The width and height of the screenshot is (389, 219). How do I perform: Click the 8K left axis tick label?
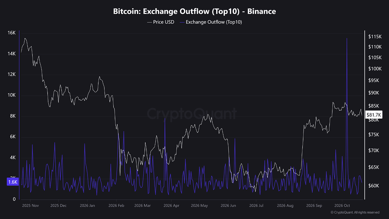13,116
